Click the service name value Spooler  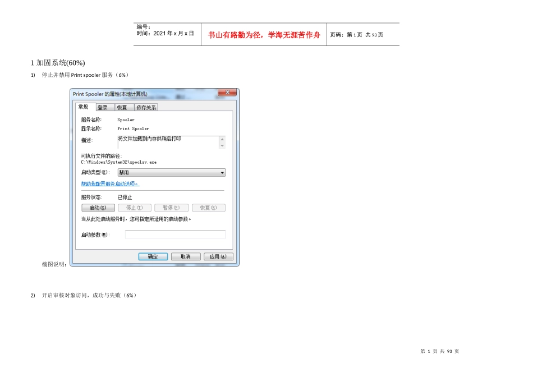tap(126, 120)
